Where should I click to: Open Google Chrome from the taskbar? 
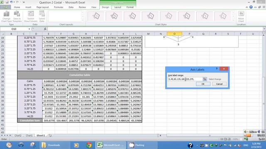[x=89, y=145]
